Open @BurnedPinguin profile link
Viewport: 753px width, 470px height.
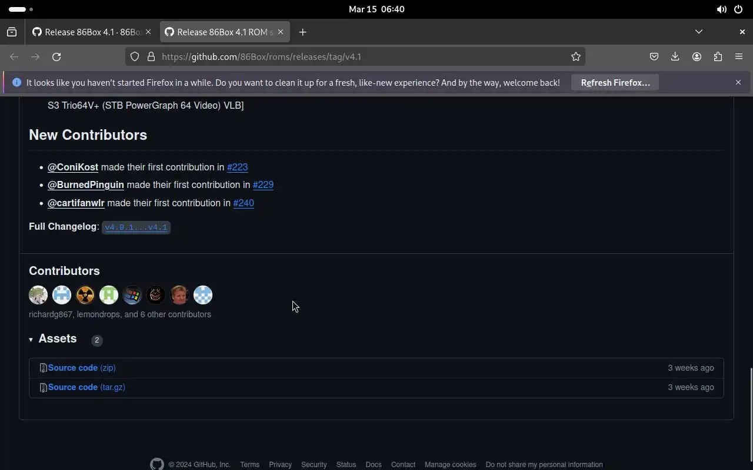[x=86, y=184]
